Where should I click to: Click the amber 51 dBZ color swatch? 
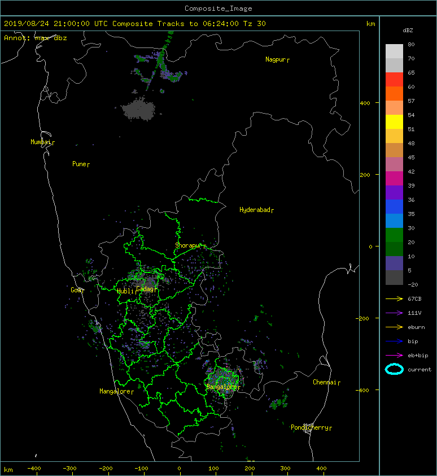coord(394,136)
